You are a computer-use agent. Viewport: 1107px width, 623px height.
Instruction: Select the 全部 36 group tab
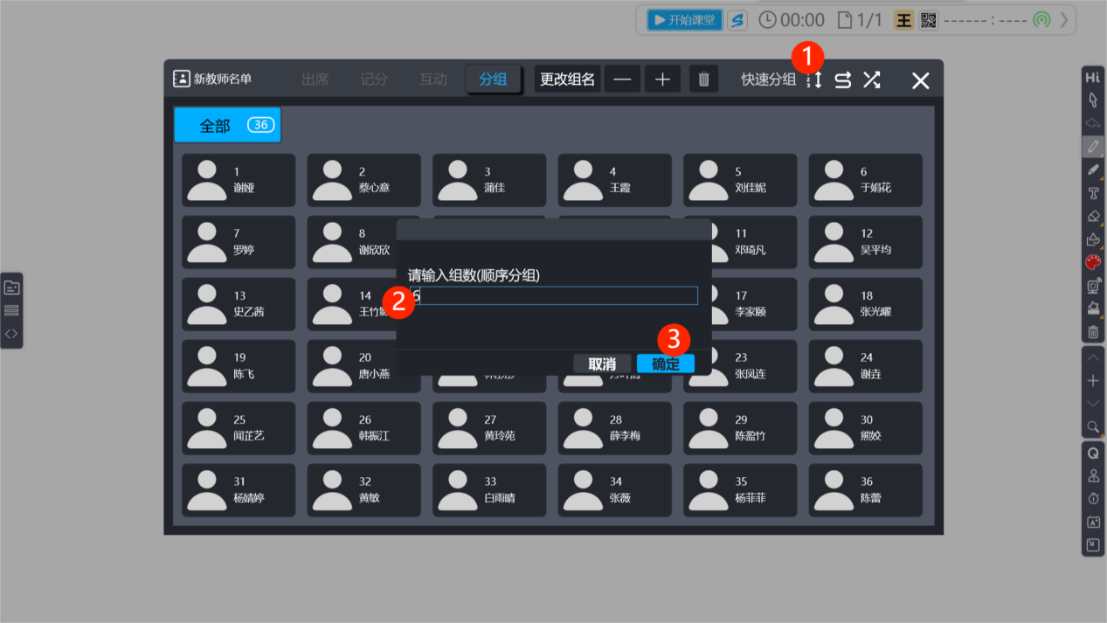pyautogui.click(x=227, y=125)
